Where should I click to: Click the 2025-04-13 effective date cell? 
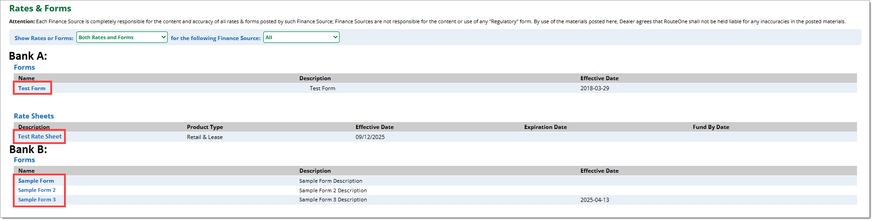point(595,200)
